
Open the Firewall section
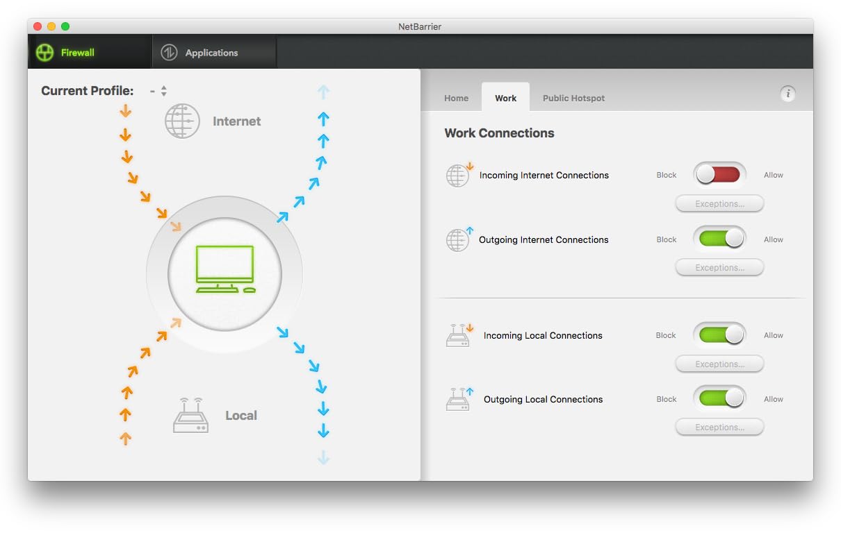[x=90, y=52]
